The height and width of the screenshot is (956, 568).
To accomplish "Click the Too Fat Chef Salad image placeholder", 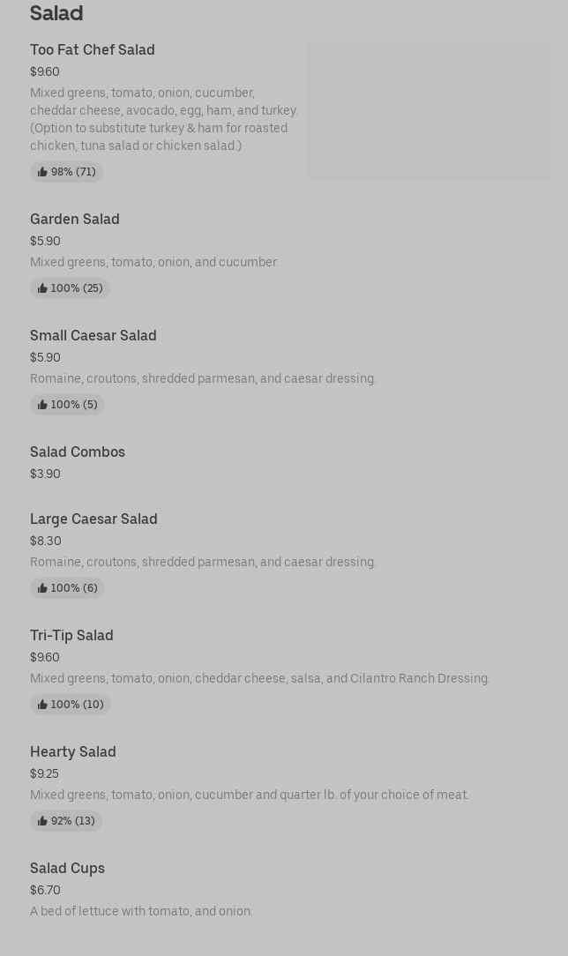I will (x=429, y=110).
